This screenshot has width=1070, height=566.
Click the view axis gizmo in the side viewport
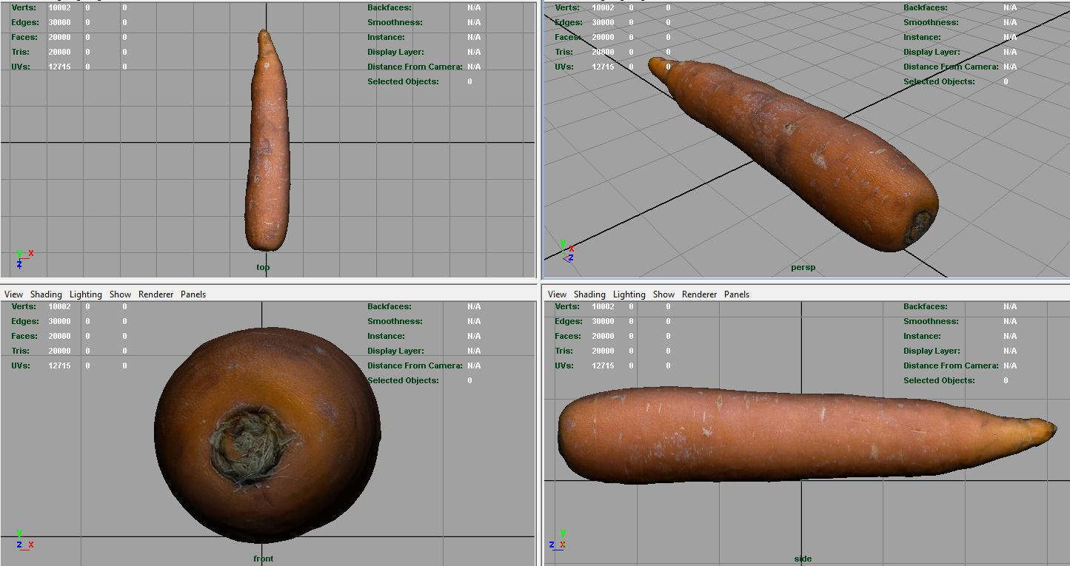click(558, 541)
